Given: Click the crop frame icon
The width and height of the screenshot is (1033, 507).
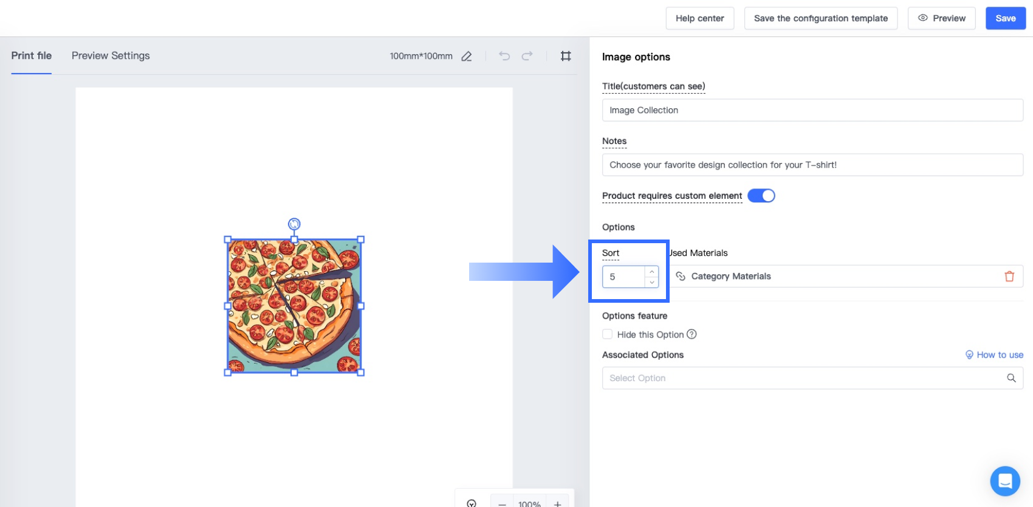Looking at the screenshot, I should pos(566,56).
